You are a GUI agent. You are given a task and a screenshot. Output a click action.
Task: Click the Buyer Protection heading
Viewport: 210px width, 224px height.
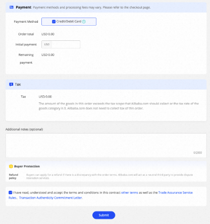tap(27, 166)
